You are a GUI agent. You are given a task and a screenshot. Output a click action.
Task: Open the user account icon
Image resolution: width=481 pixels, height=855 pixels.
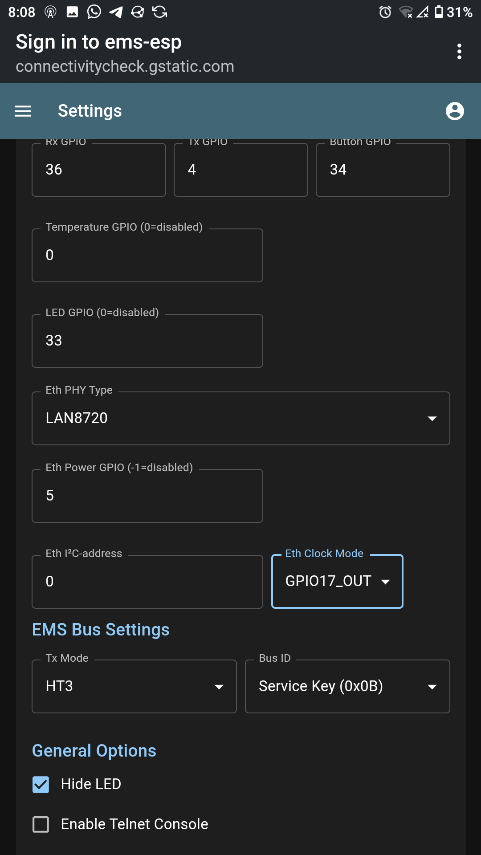[x=455, y=111]
